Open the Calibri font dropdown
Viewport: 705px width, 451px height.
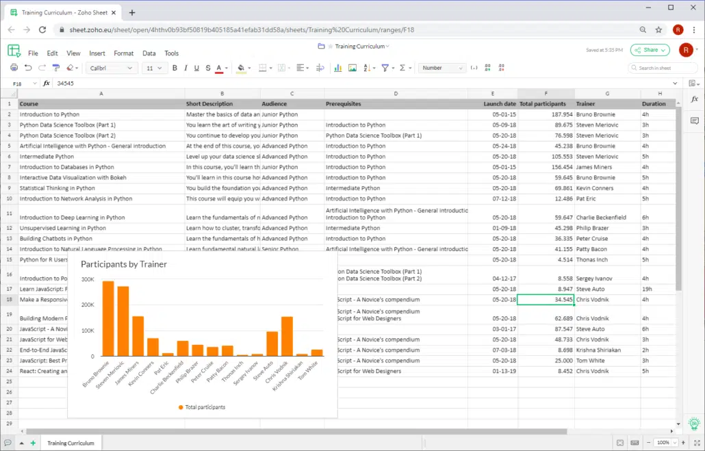112,68
